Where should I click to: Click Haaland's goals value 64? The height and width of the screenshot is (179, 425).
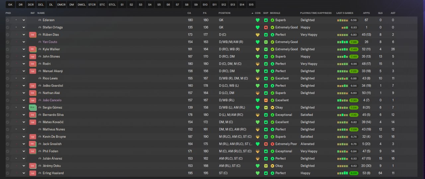click(x=381, y=173)
